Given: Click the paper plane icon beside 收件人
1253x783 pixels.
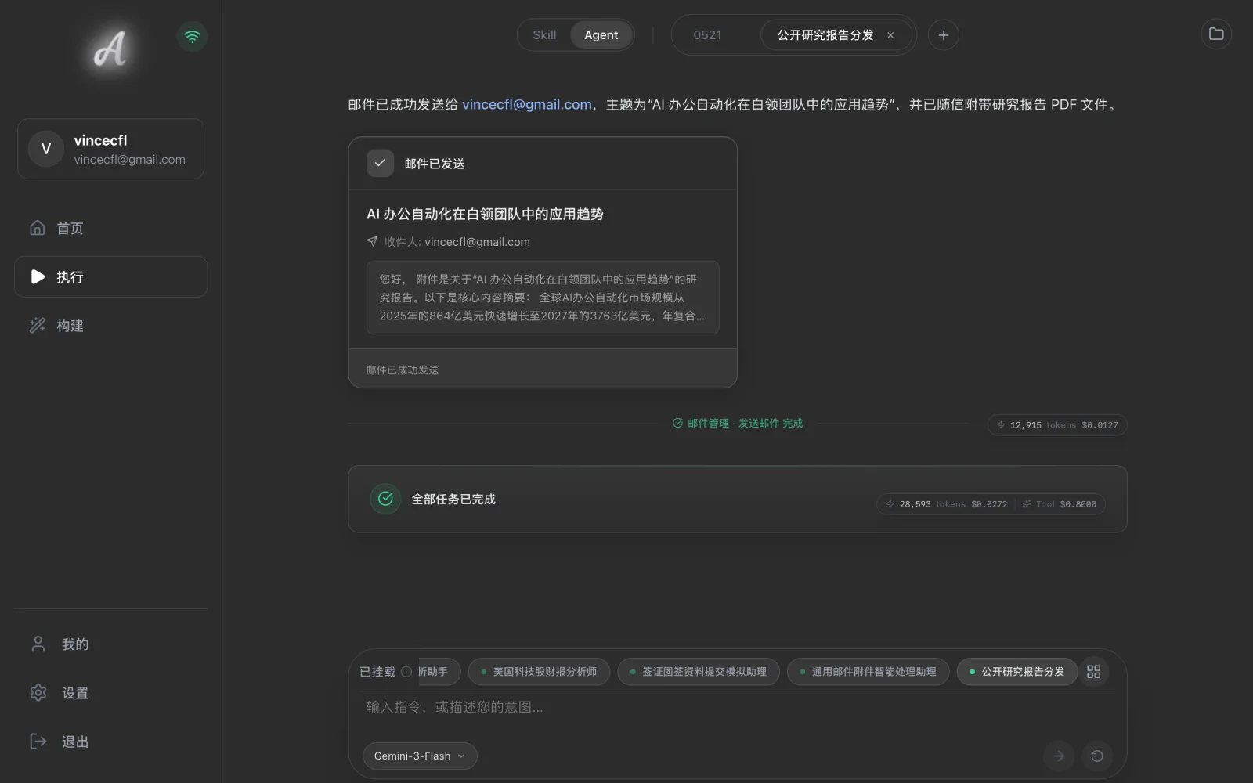Looking at the screenshot, I should pos(372,242).
